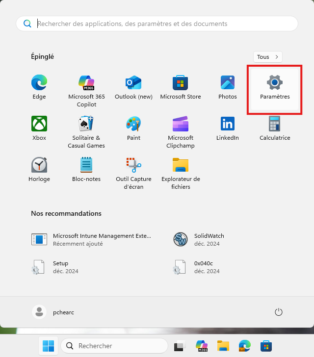
Task: Open the Horloge clock app
Action: pyautogui.click(x=39, y=170)
